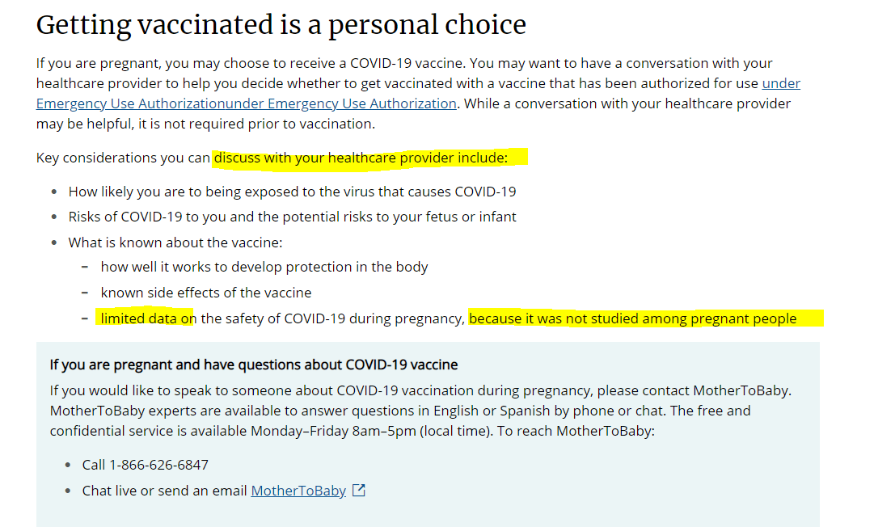Image resolution: width=895 pixels, height=527 pixels.
Task: Click the phone number 1-866-626-6847
Action: 158,465
